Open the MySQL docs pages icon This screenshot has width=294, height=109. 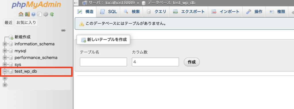tap(39, 14)
